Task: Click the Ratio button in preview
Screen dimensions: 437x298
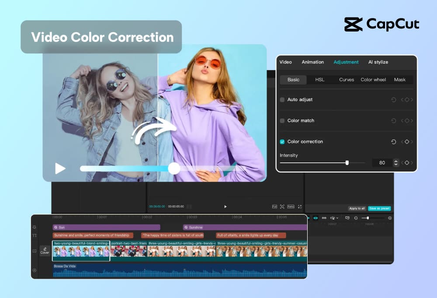Action: (x=291, y=207)
